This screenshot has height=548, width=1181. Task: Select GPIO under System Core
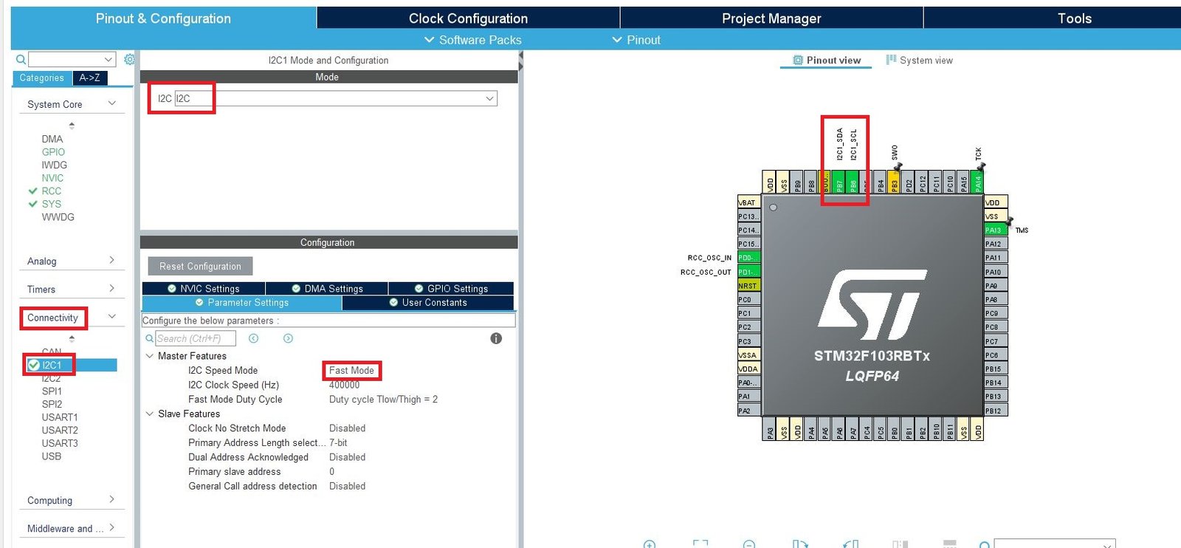click(53, 152)
